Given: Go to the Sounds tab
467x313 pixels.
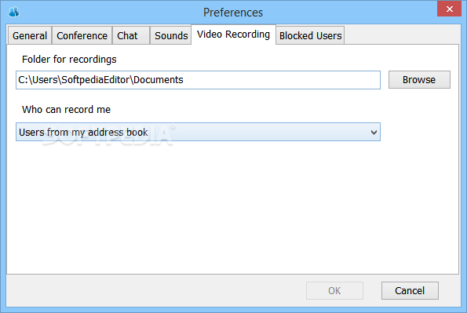Looking at the screenshot, I should (170, 35).
